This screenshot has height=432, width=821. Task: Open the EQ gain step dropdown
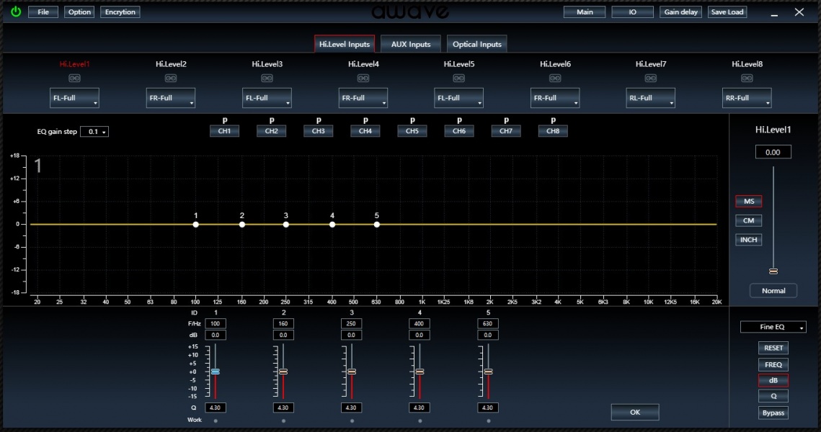pyautogui.click(x=94, y=132)
